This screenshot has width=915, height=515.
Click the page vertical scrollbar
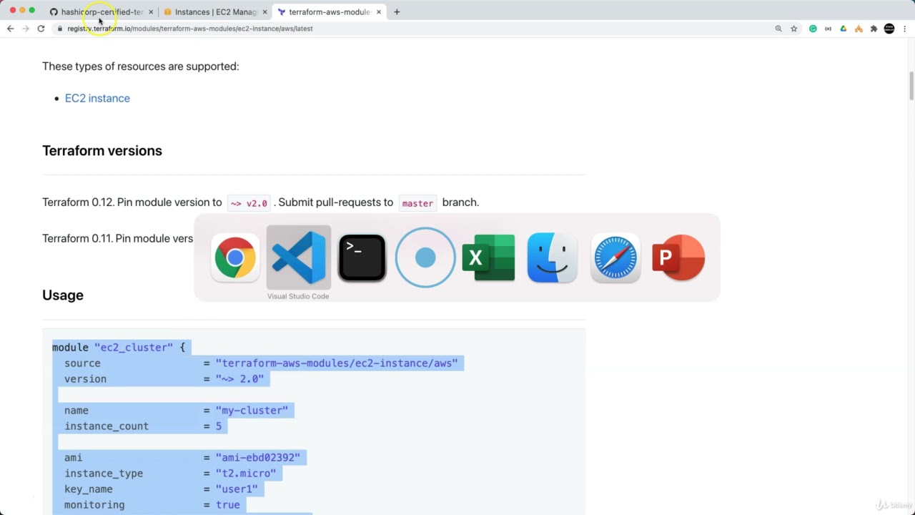pyautogui.click(x=911, y=87)
